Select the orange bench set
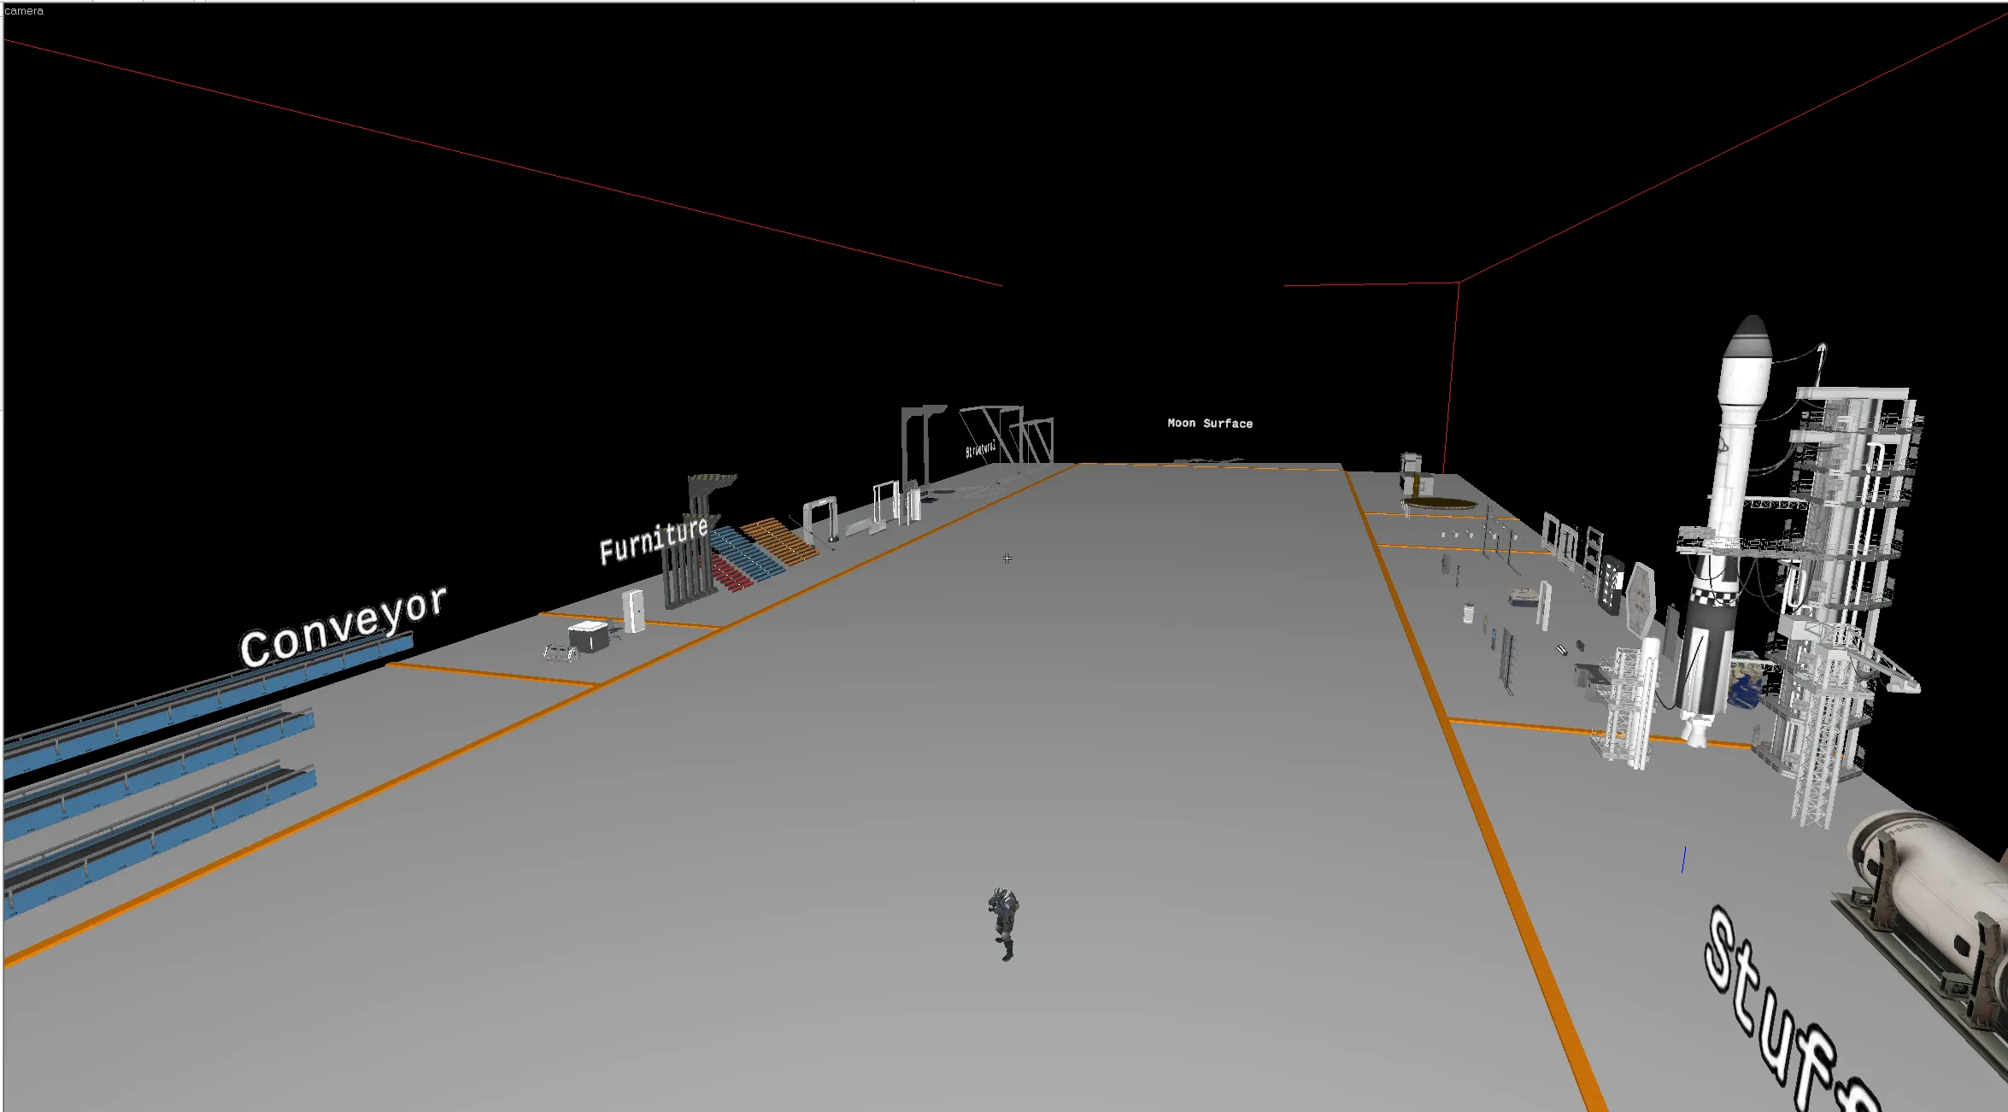The width and height of the screenshot is (2008, 1112). point(779,541)
